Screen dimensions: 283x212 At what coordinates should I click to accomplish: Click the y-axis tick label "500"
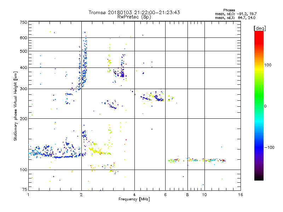pos(23,51)
